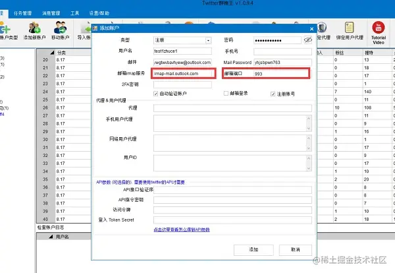The height and width of the screenshot is (273, 395).
Task: Click up arrow of 网络用户代理 box scrollbar
Action: [309, 138]
